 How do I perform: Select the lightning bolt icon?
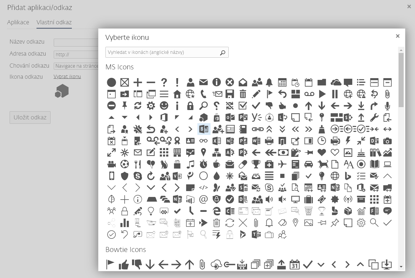click(x=348, y=141)
